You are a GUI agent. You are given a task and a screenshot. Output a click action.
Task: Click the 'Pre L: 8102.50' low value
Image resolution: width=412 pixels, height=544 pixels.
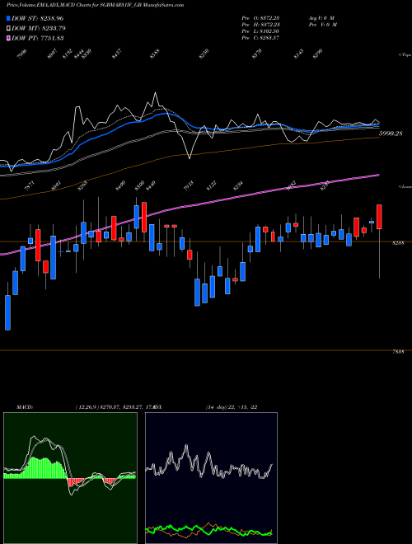tap(260, 31)
